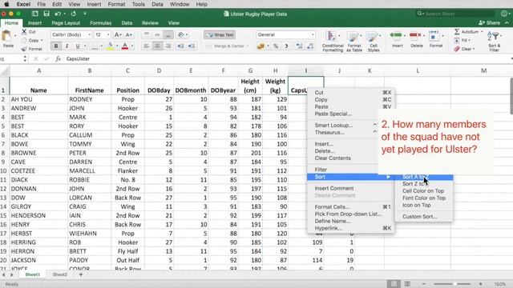The height and width of the screenshot is (288, 513).
Task: Toggle Bold formatting
Action: pyautogui.click(x=56, y=46)
